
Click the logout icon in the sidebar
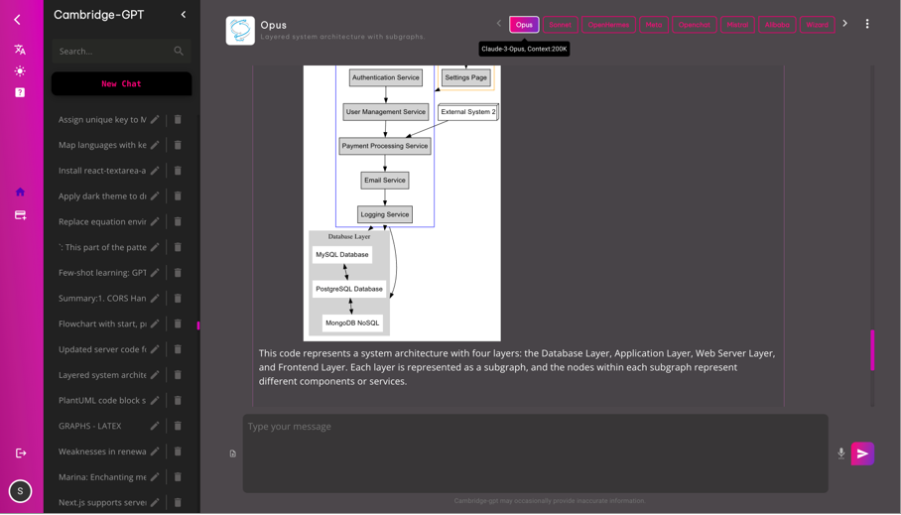[21, 453]
